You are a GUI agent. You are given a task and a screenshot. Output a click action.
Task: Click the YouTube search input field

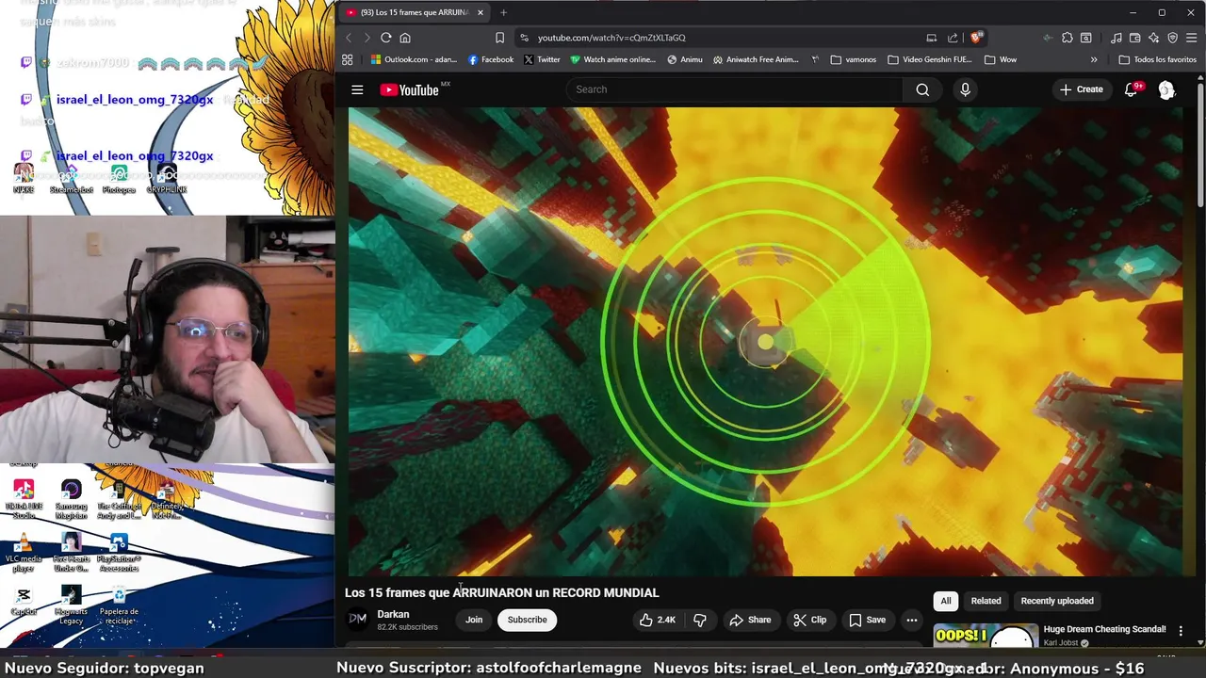735,89
